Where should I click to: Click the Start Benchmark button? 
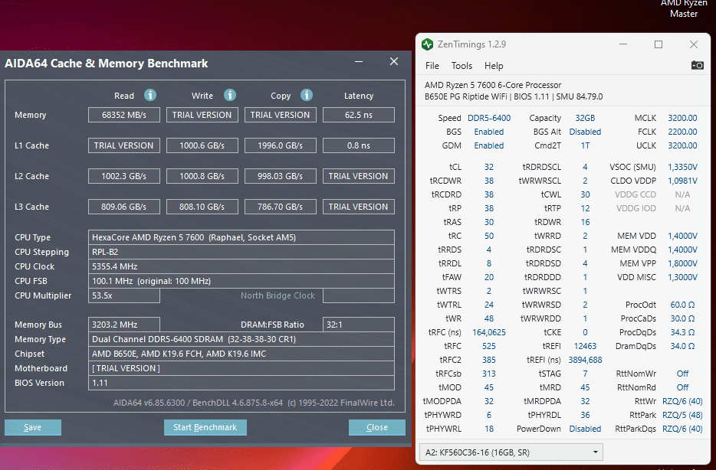click(x=205, y=427)
